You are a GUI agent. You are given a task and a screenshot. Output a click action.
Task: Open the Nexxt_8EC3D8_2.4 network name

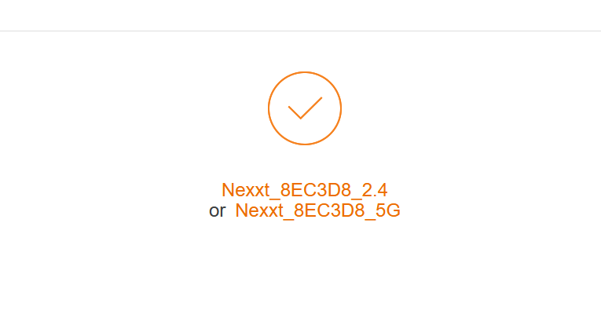pyautogui.click(x=305, y=190)
